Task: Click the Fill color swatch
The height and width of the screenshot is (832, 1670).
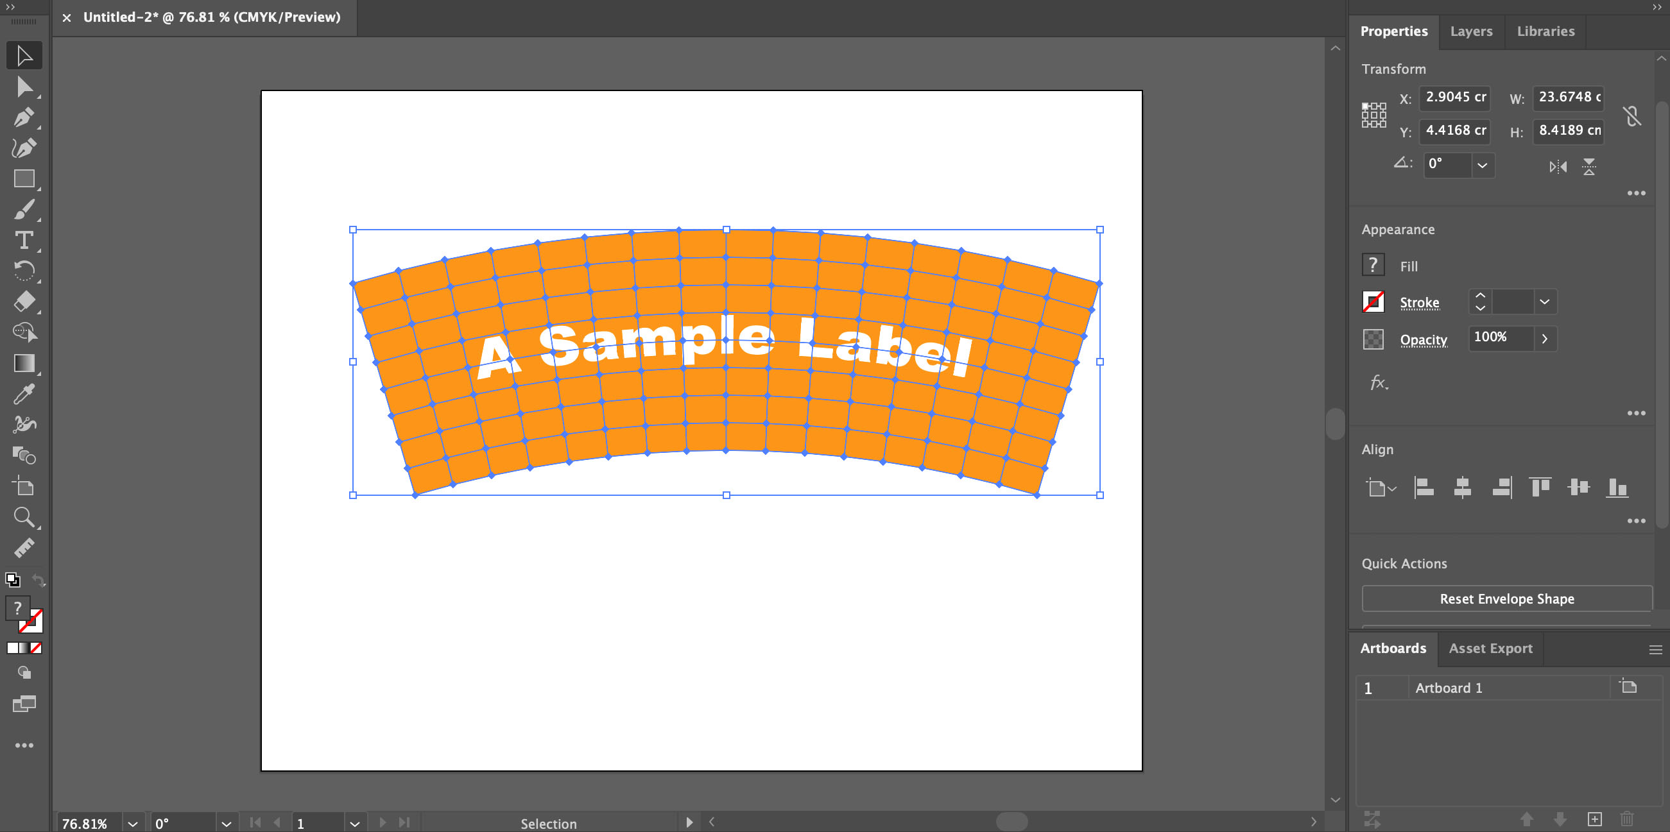Action: (1373, 265)
